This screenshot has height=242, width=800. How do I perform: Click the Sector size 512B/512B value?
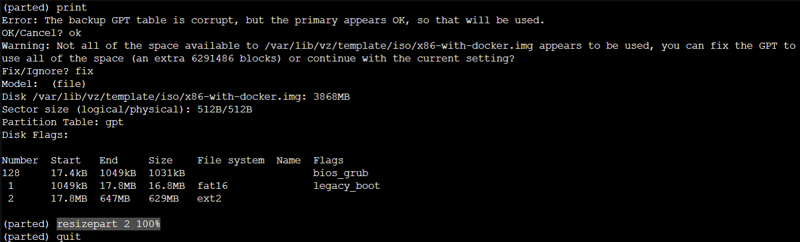point(225,110)
